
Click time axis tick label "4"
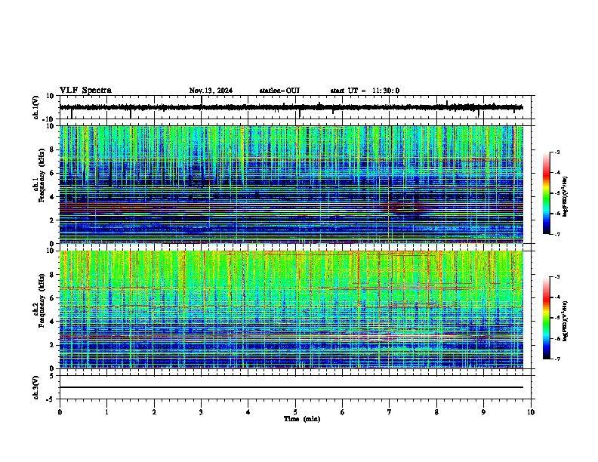[248, 412]
